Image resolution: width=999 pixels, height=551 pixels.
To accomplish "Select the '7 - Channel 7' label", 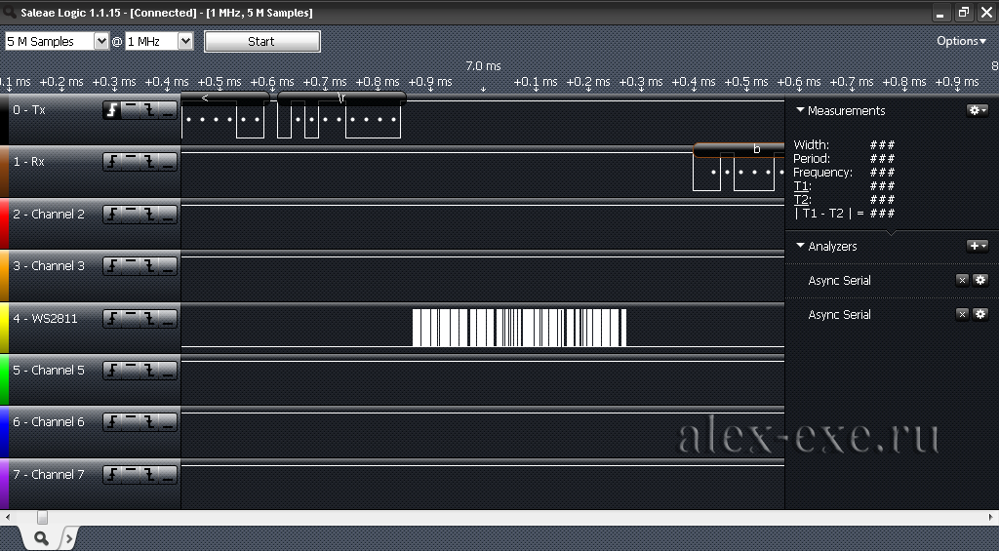I will point(49,475).
